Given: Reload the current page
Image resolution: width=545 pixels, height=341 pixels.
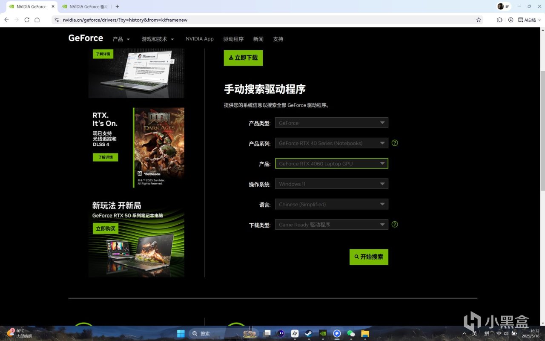Looking at the screenshot, I should (x=27, y=20).
